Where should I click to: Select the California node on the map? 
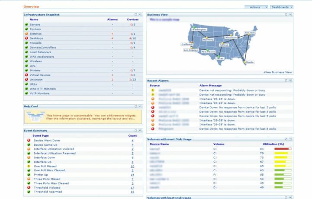(x=192, y=42)
